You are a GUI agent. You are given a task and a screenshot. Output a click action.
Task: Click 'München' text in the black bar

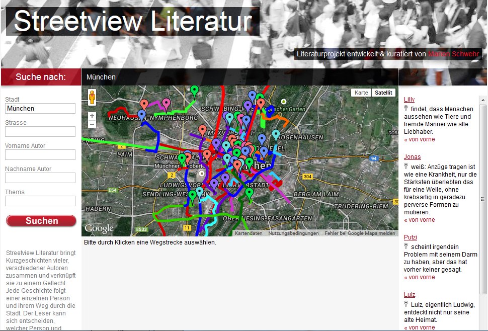(x=101, y=77)
